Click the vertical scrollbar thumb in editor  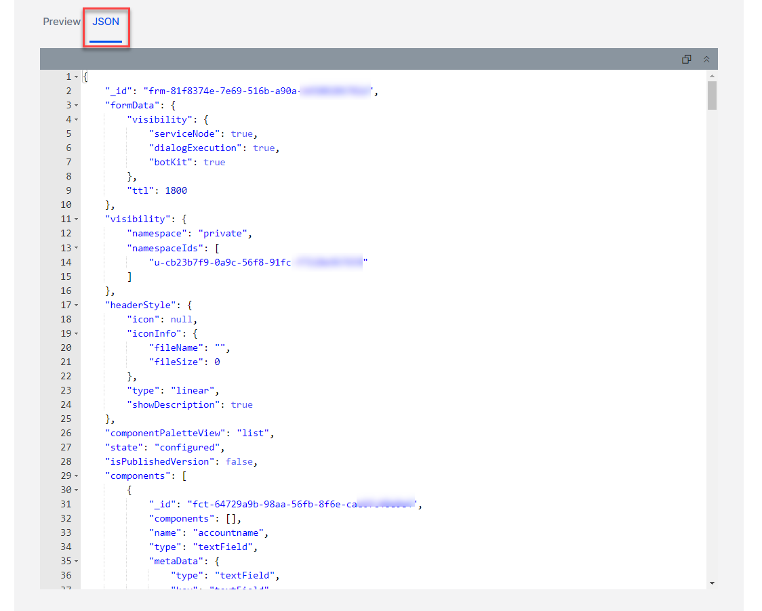tap(712, 95)
